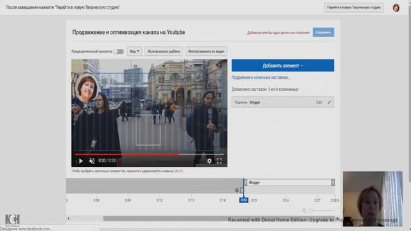The width and height of the screenshot is (411, 231).
Task: Play the end screen preview video
Action: pos(81,161)
